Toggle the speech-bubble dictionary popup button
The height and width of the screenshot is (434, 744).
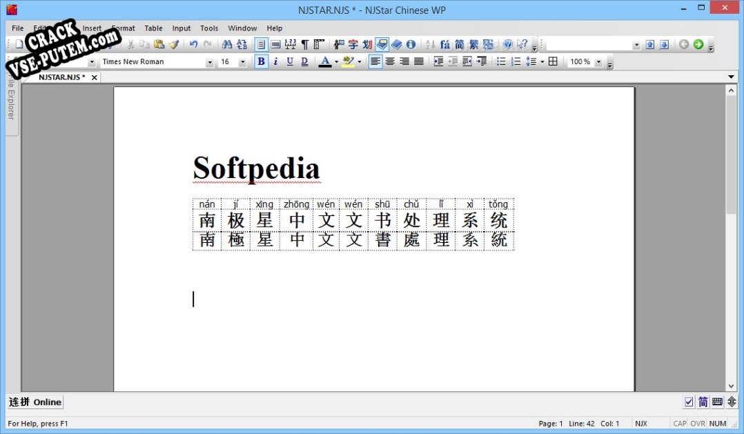[382, 45]
